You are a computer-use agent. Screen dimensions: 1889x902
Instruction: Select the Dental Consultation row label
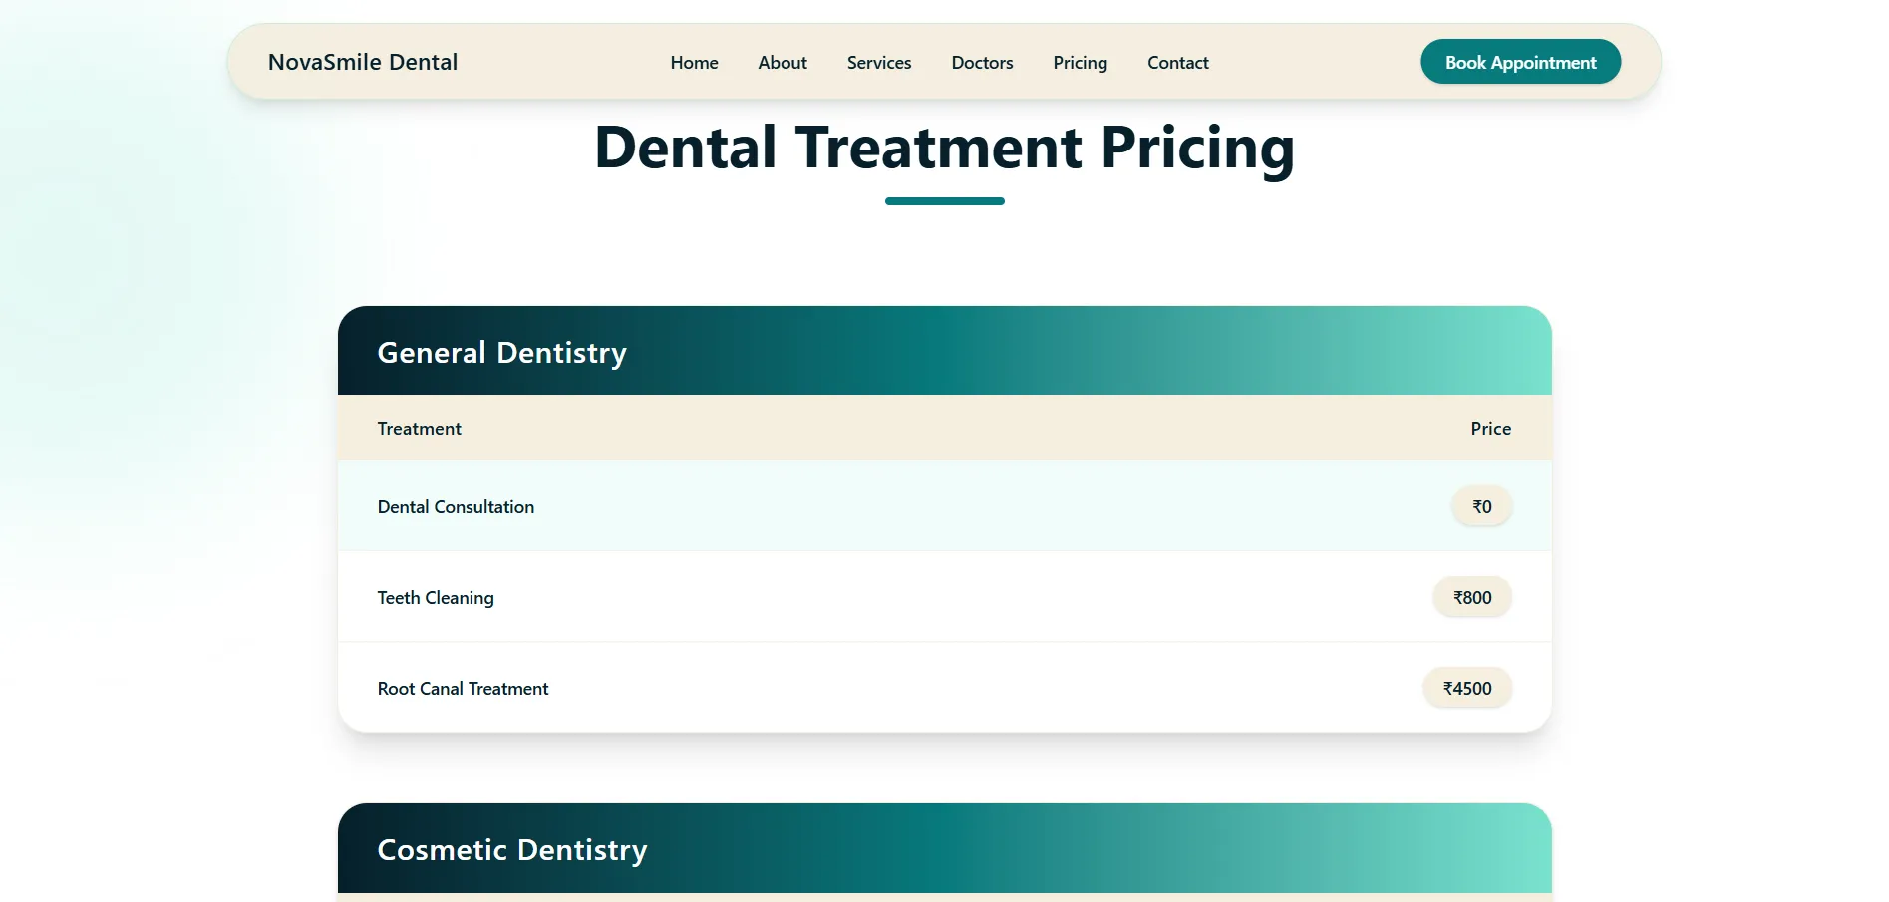[x=456, y=507]
